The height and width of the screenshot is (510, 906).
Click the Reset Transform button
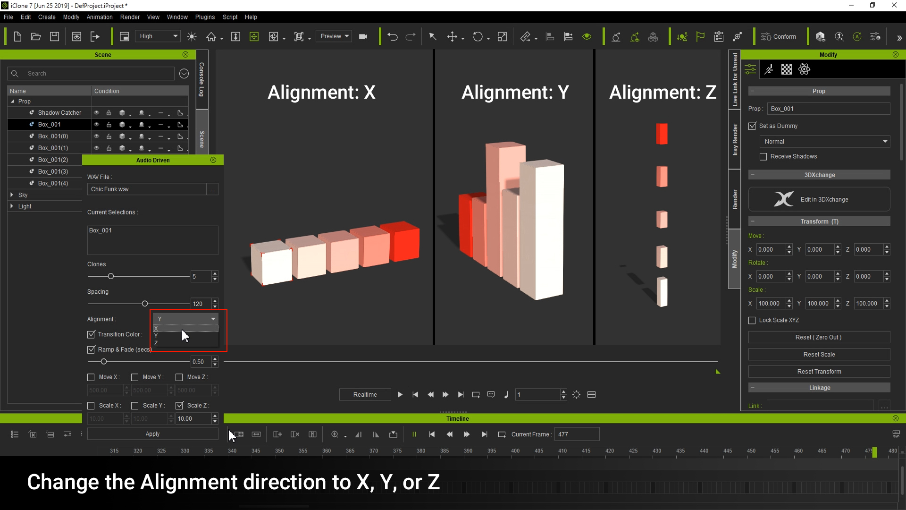[x=819, y=372]
